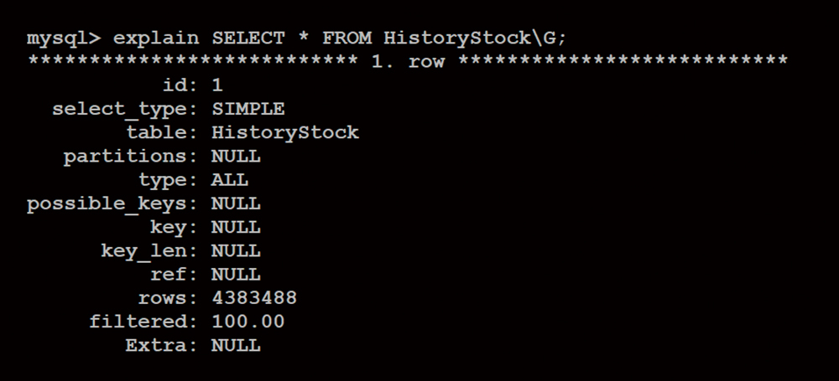Click the table value HistoryStock
Screen dimensions: 839x381
(285, 132)
